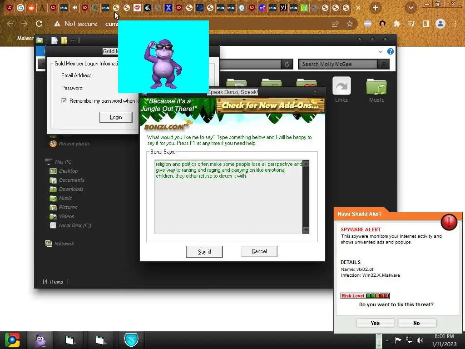This screenshot has height=349, width=465.
Task: Toggle the Chrome side panel
Action: tap(425, 24)
